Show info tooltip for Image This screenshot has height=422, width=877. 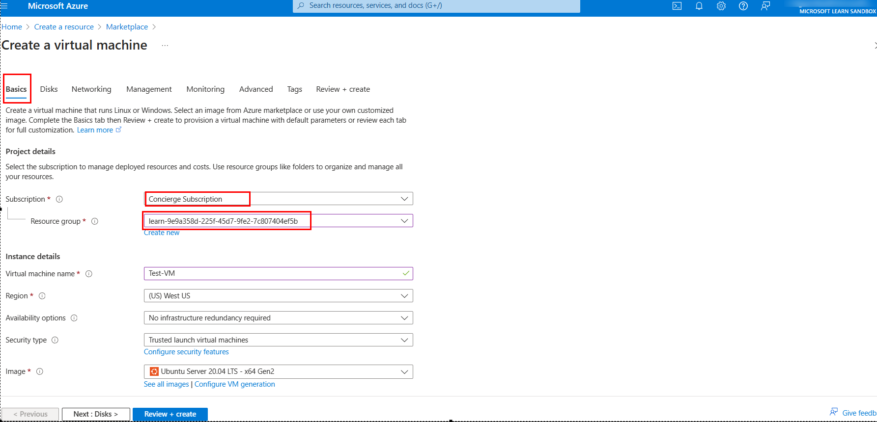[x=40, y=371]
